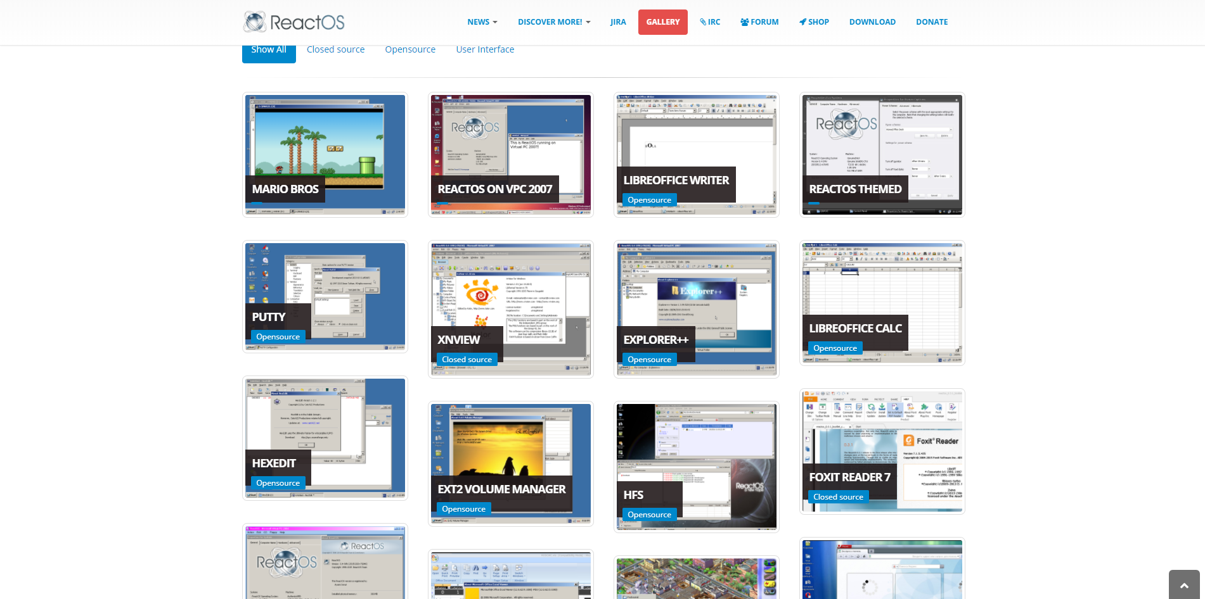The image size is (1205, 599).
Task: Select the Show All filter tab
Action: click(269, 52)
